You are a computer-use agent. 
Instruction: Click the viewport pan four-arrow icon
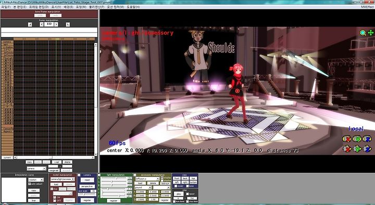point(371,33)
